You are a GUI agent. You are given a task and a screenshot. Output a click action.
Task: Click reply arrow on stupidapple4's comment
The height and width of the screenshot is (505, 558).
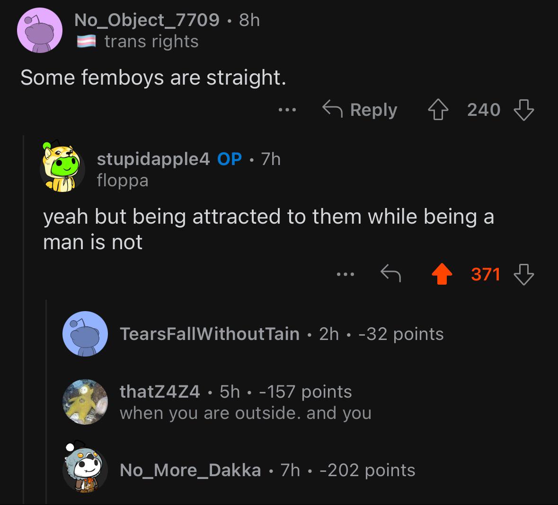(391, 274)
